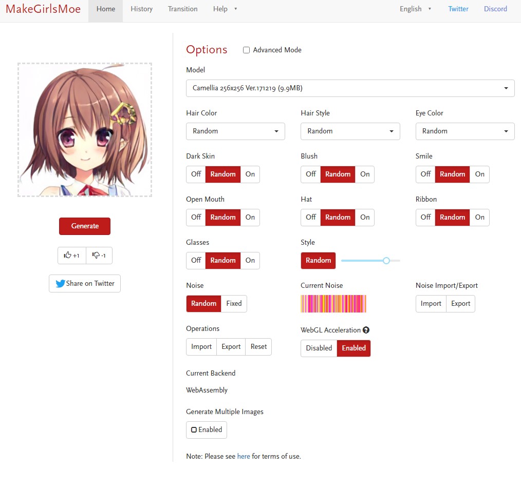
Task: Click the Current Noise color strip
Action: [333, 304]
